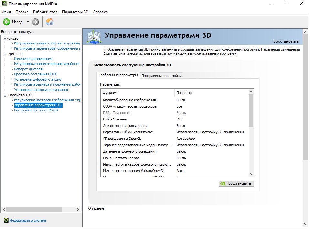Viewport: 310px width, 230px height.
Task: Open Установка цифрового аудио task
Action: (37, 79)
